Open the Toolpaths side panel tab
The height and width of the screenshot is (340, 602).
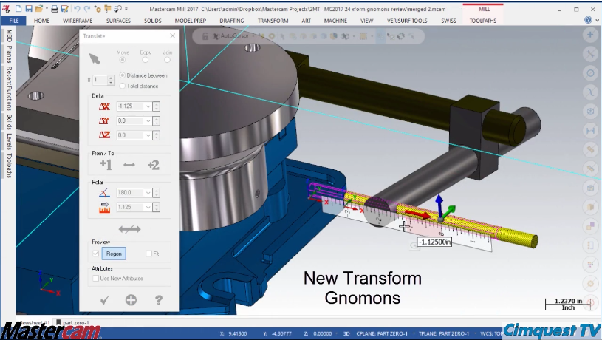pyautogui.click(x=9, y=166)
